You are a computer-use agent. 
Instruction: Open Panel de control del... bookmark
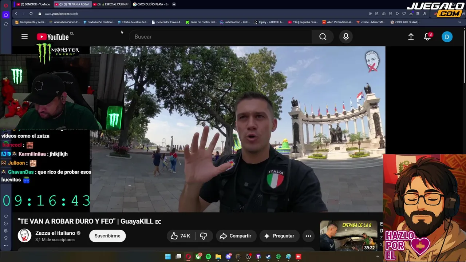pyautogui.click(x=201, y=22)
